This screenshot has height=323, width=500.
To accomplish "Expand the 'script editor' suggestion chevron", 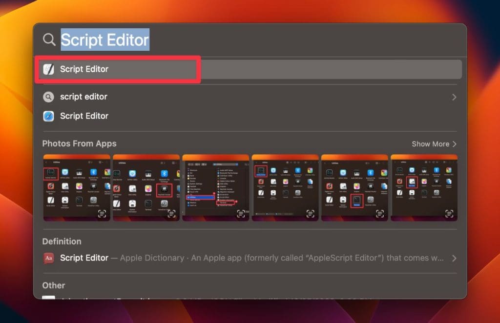I will point(454,97).
